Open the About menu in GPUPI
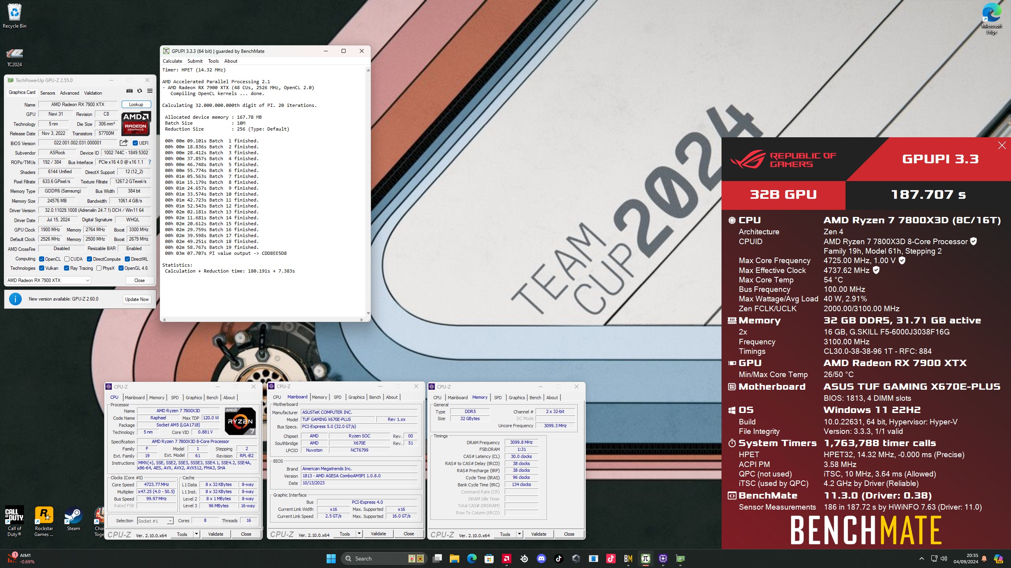Viewport: 1011px width, 568px height. [x=231, y=61]
